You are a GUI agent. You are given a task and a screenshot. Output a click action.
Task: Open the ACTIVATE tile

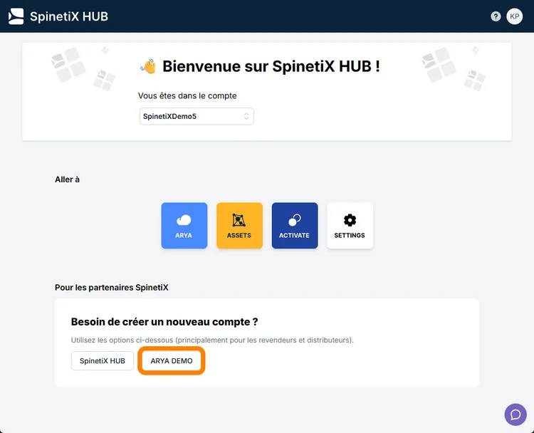(295, 226)
